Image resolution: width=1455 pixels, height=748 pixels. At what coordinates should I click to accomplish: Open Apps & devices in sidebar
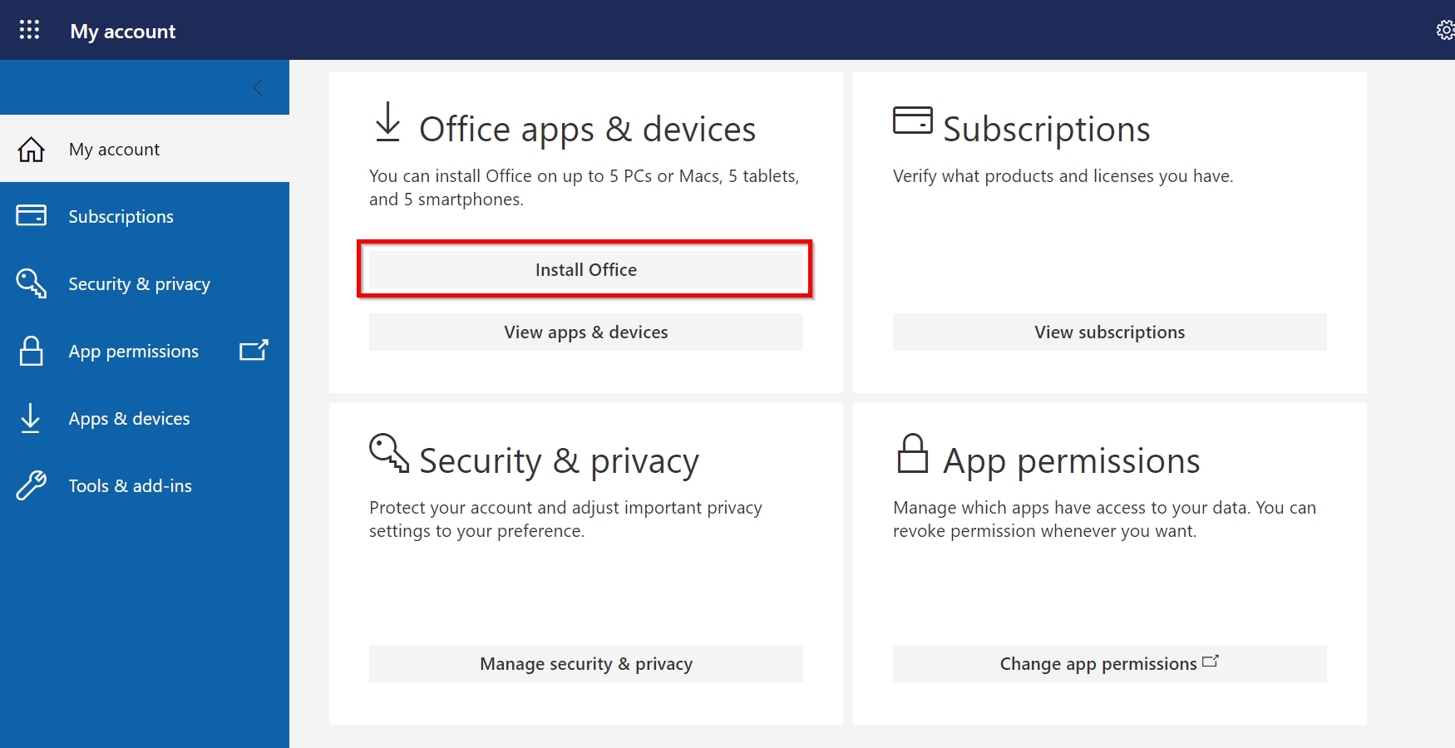(x=145, y=418)
